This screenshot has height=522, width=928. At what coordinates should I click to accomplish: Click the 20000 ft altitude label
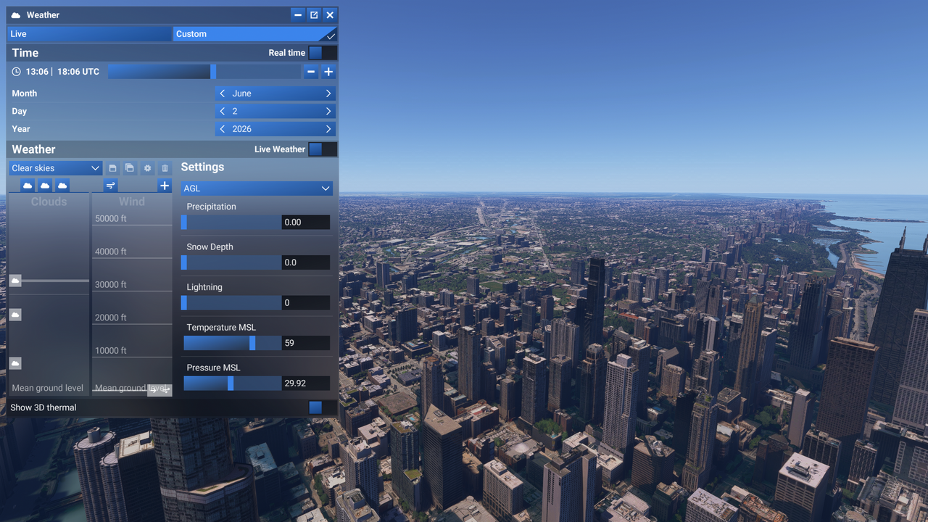pyautogui.click(x=111, y=318)
